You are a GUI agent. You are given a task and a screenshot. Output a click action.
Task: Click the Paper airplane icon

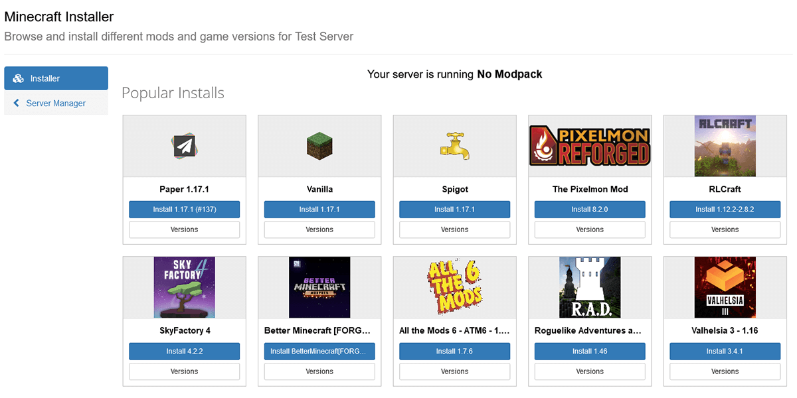pyautogui.click(x=185, y=147)
